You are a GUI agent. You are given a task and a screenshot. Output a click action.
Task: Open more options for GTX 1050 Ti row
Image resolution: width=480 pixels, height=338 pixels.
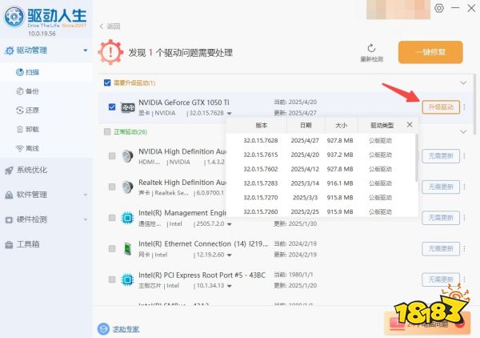click(x=464, y=107)
